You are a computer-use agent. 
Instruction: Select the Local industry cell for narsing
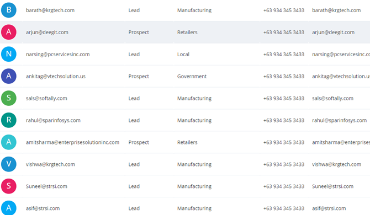click(183, 55)
